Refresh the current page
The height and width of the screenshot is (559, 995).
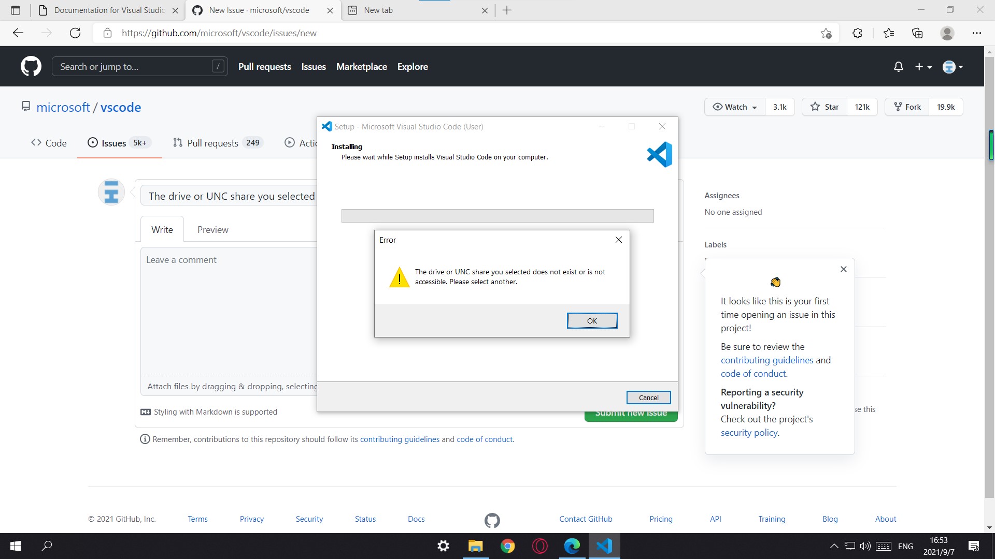[x=75, y=33]
